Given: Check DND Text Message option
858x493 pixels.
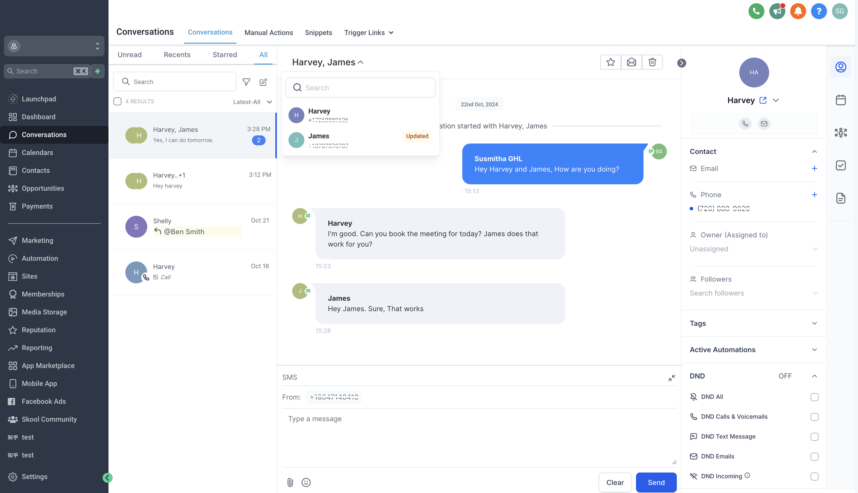Looking at the screenshot, I should 814,437.
